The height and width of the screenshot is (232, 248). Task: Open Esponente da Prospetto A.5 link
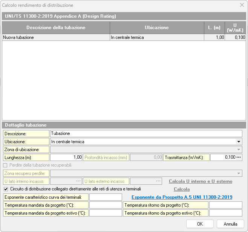[x=182, y=197]
